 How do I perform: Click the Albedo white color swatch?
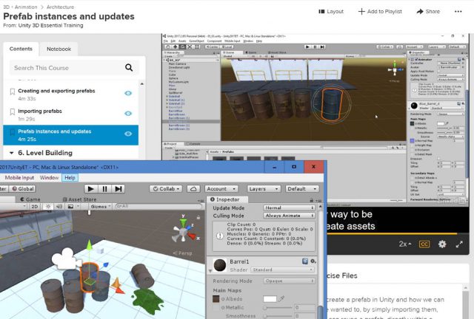click(270, 299)
